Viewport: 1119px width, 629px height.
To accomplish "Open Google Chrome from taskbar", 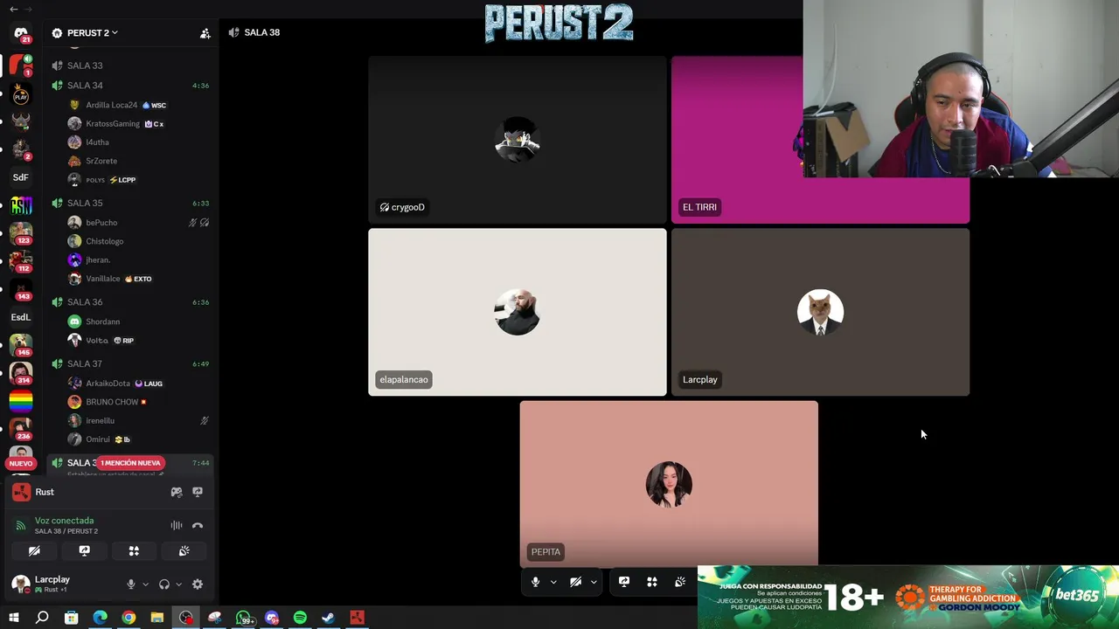I will point(129,618).
